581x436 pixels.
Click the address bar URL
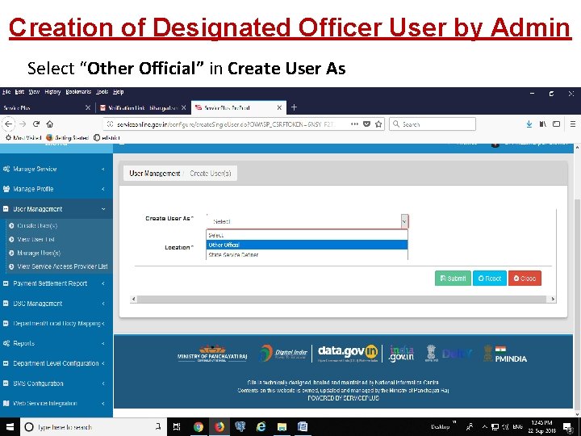[226, 124]
